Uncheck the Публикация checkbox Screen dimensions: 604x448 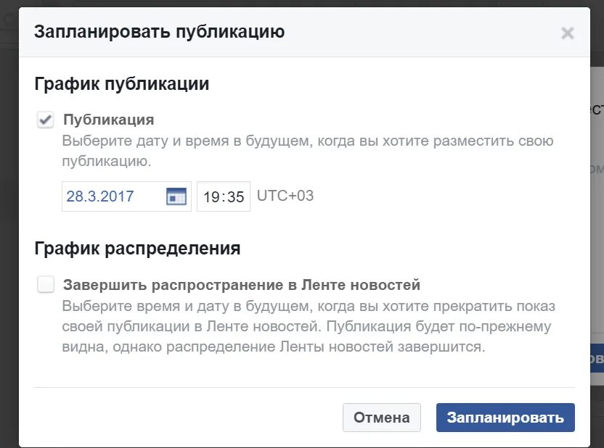tap(45, 120)
